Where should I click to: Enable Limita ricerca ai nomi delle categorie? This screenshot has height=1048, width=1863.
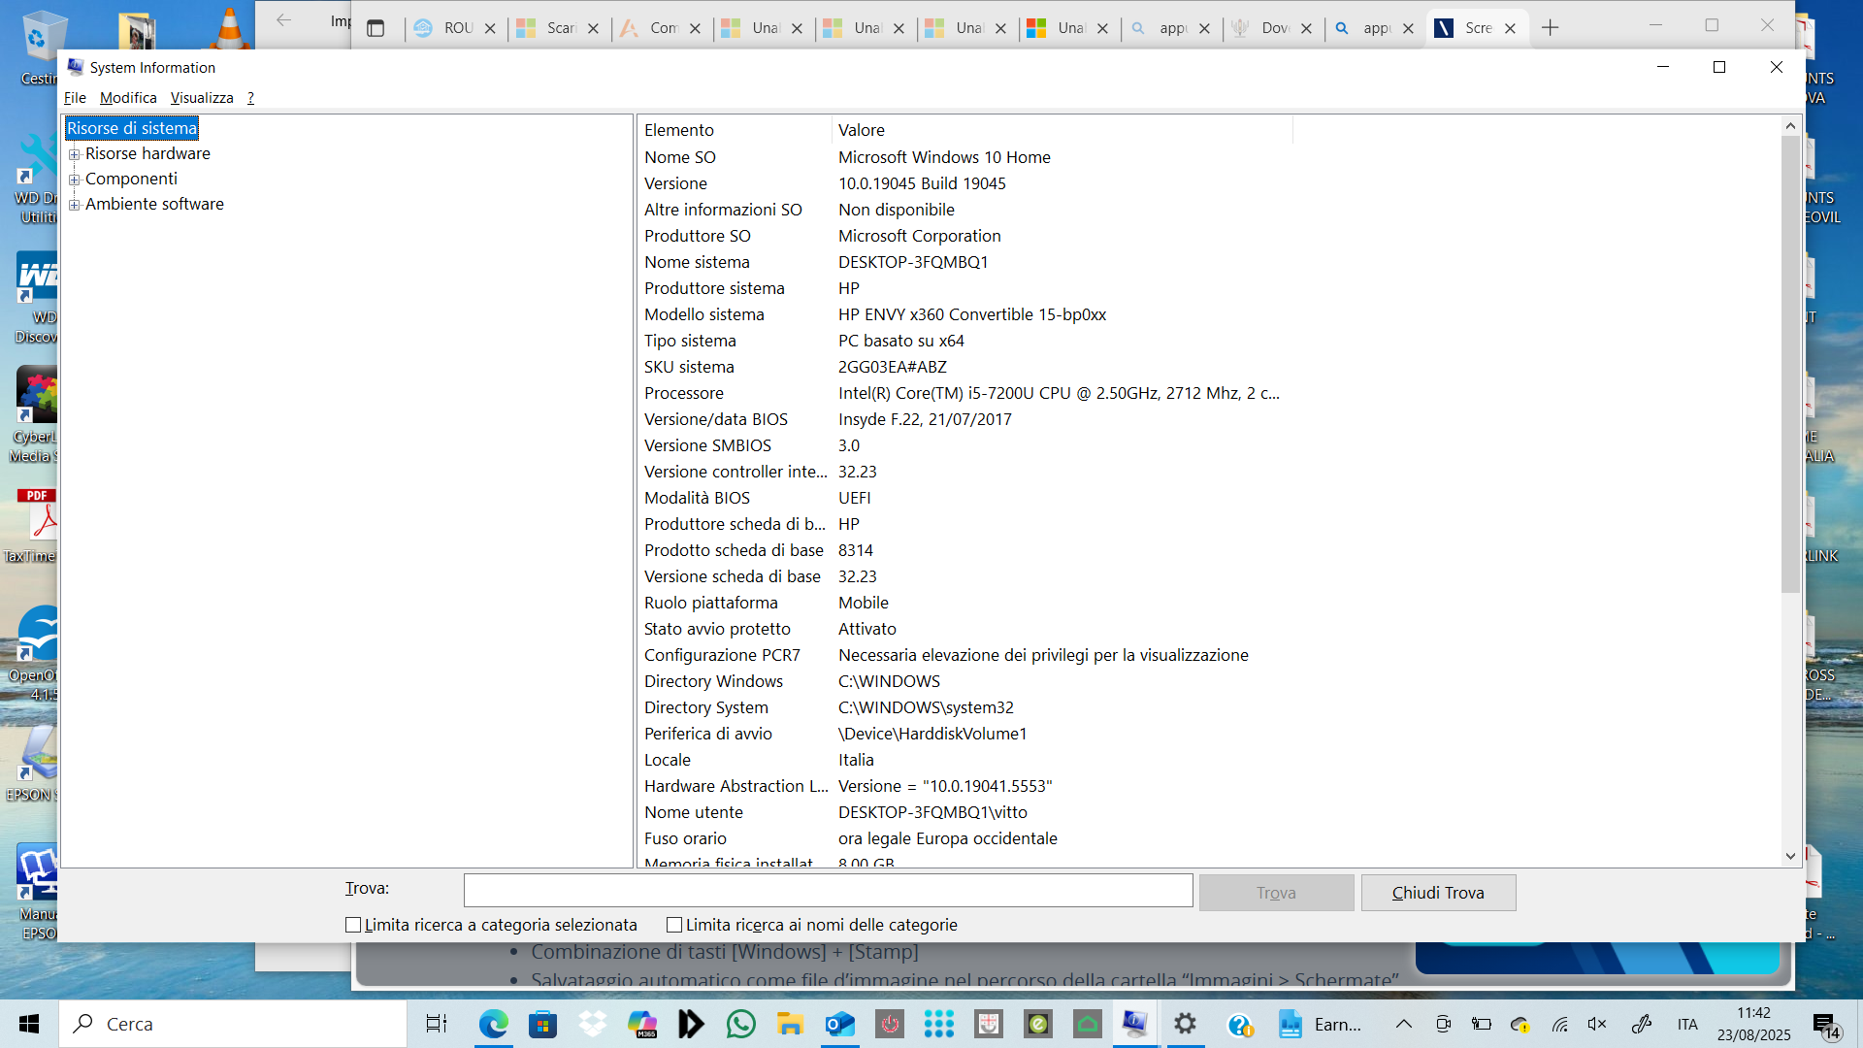pos(674,925)
